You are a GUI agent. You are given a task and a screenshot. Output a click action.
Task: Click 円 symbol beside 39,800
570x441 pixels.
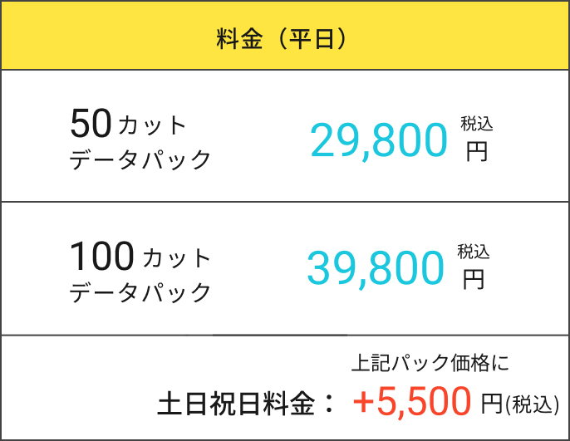(473, 279)
